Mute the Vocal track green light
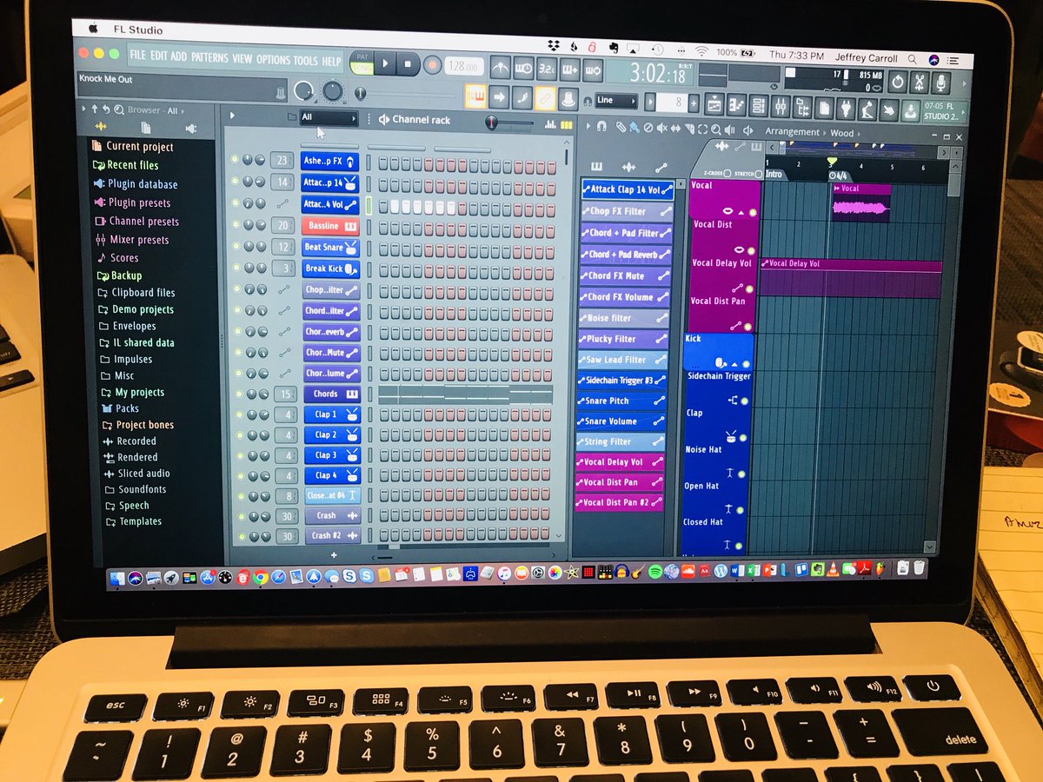 [x=752, y=213]
